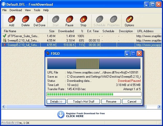This screenshot has height=126, width=163.
Task: Sort by Description column header
Action: click(126, 31)
